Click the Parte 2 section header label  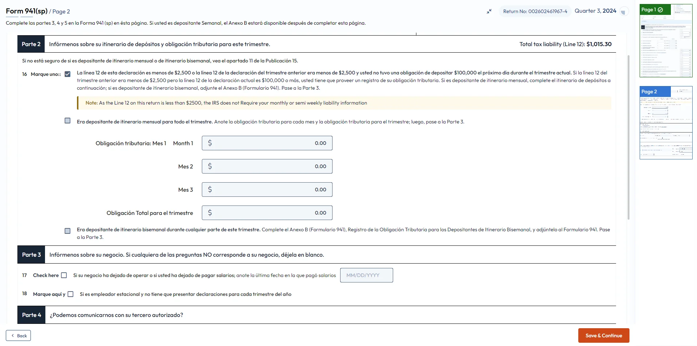click(x=31, y=44)
